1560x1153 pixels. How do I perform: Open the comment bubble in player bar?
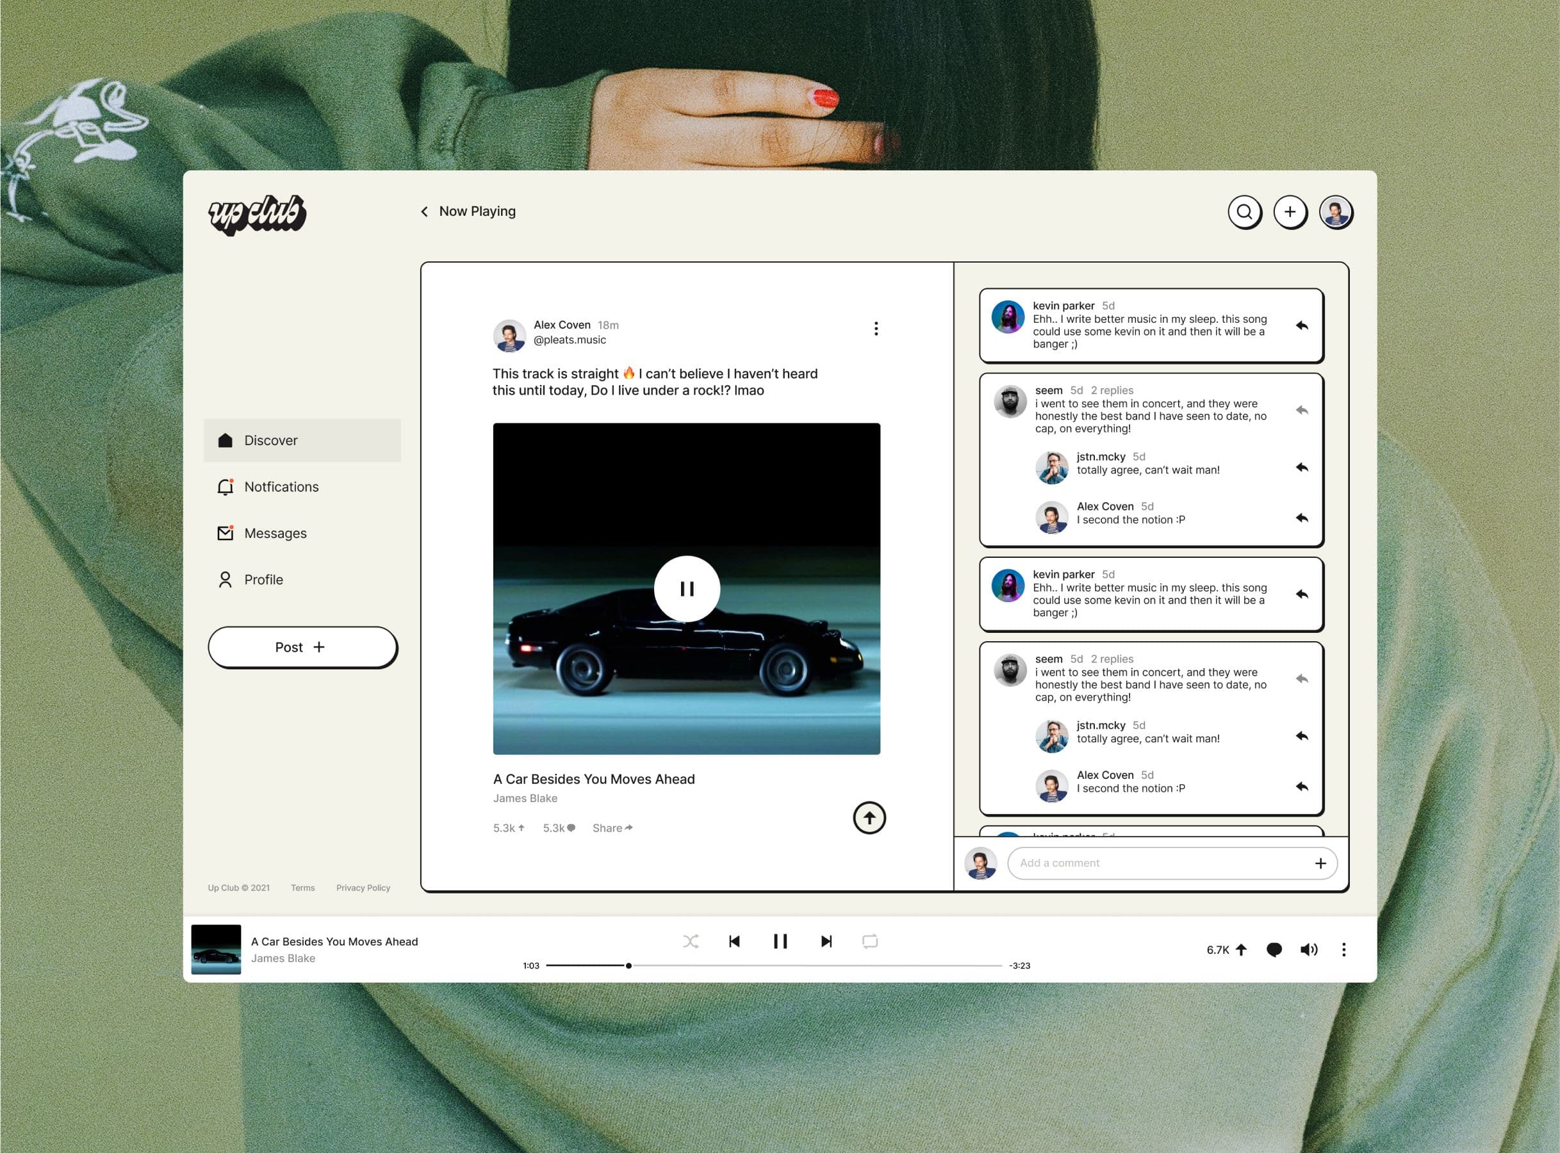pyautogui.click(x=1273, y=949)
